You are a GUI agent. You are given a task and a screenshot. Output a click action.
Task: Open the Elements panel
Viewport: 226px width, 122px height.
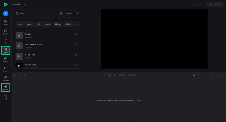pos(6,78)
